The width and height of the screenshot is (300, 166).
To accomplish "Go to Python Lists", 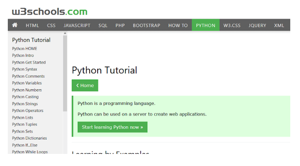I will [x=23, y=117].
